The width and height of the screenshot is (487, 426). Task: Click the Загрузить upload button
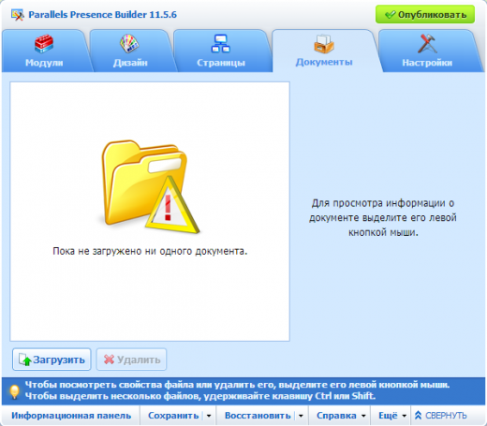point(52,360)
